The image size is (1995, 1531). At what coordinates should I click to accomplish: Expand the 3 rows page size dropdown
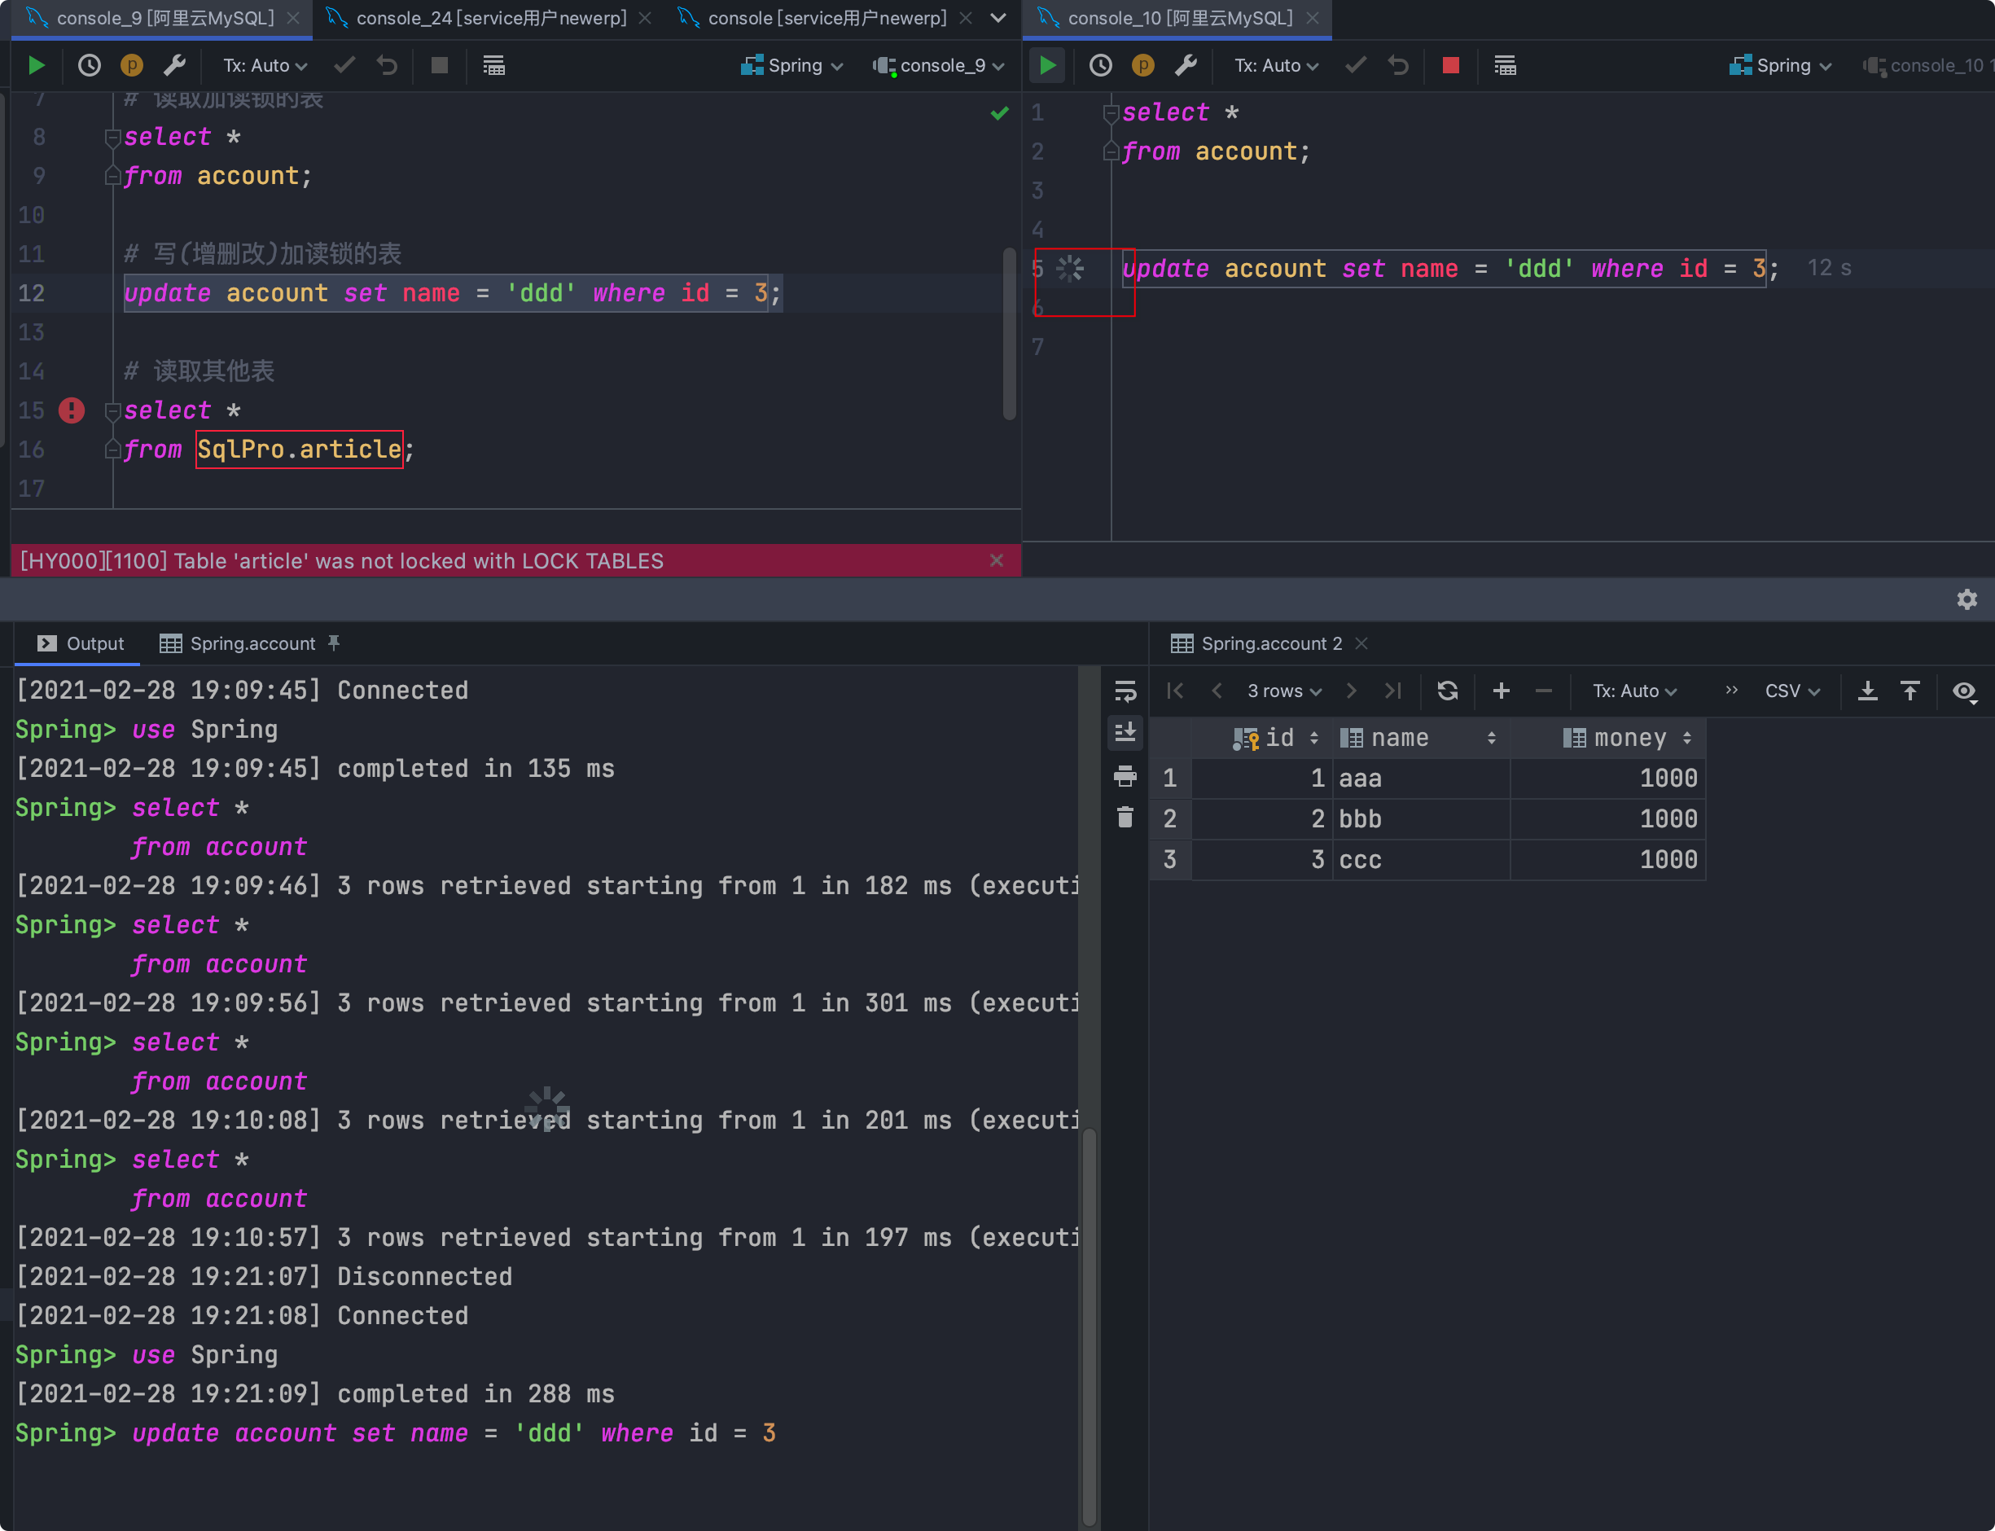1283,691
